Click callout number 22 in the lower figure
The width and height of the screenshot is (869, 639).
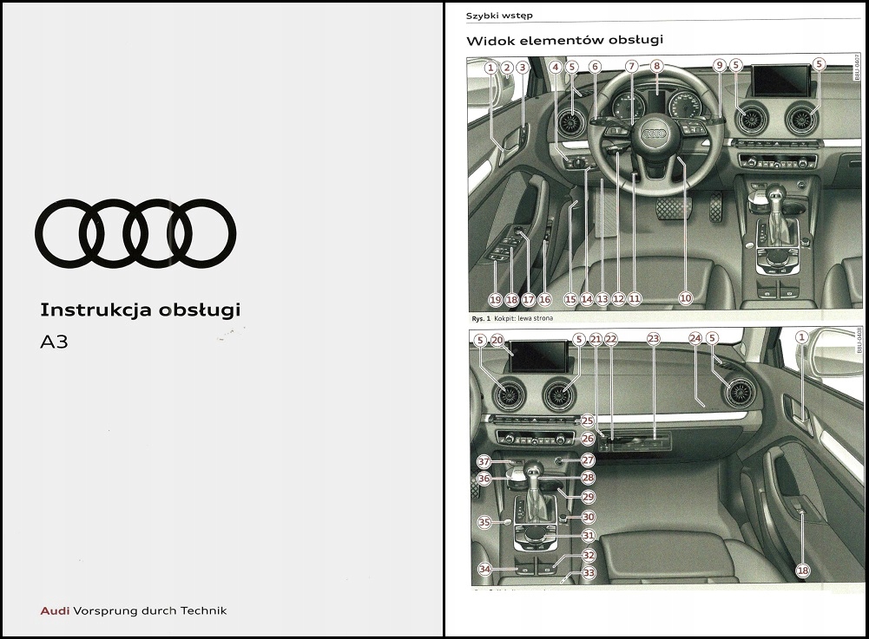pyautogui.click(x=611, y=339)
